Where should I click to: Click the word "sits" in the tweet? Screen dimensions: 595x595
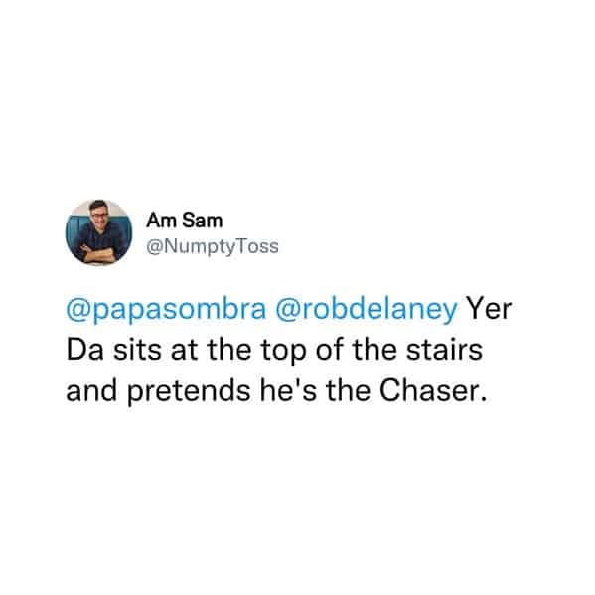pos(137,349)
